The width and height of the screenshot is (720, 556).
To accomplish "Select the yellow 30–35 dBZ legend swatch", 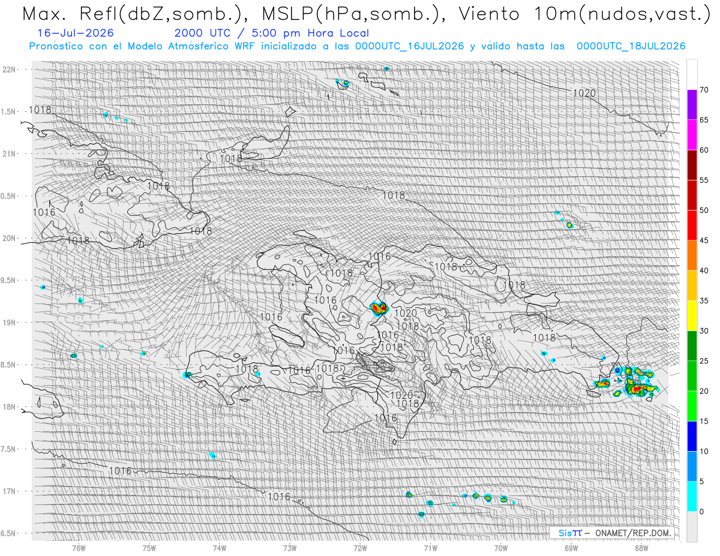I will tap(692, 315).
